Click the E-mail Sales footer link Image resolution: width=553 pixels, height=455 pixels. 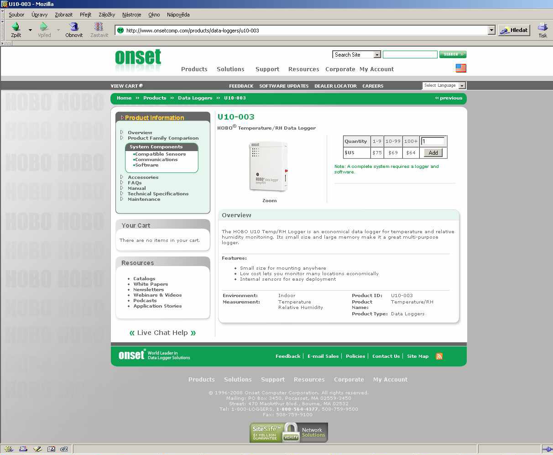coord(323,356)
